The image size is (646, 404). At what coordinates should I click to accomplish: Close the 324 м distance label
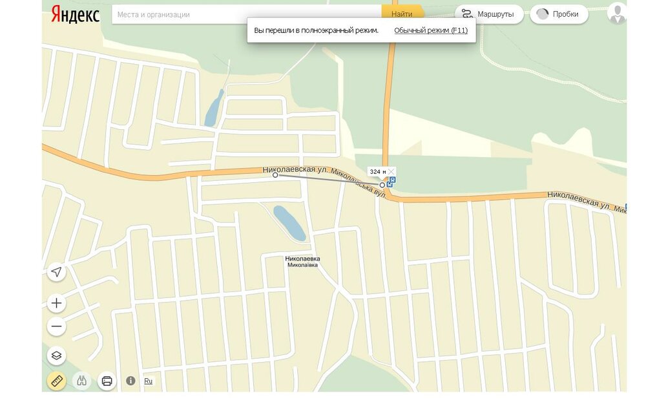[391, 171]
